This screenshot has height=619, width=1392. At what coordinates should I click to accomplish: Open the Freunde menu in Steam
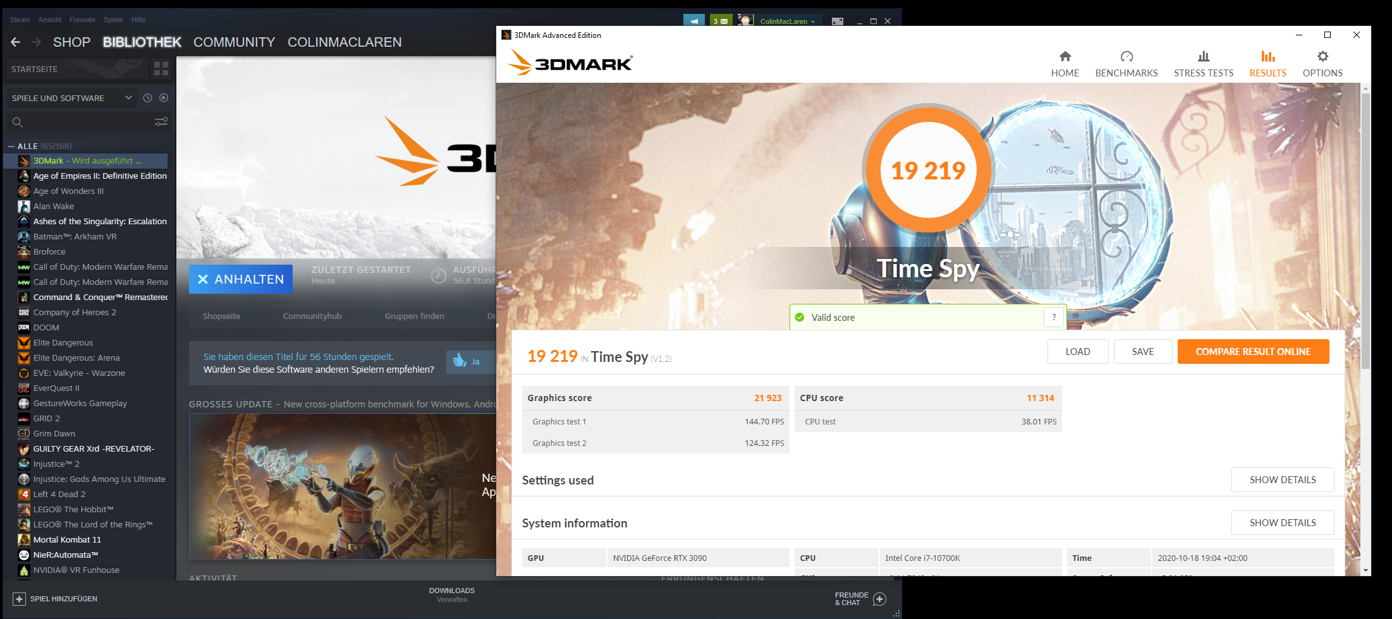click(x=82, y=20)
